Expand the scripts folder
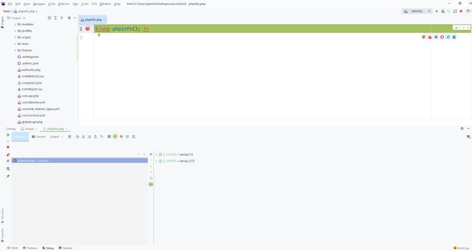This screenshot has height=251, width=472. (x=15, y=37)
